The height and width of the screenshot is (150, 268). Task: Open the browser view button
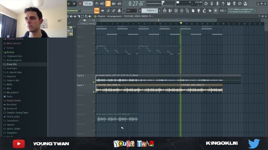(x=187, y=11)
